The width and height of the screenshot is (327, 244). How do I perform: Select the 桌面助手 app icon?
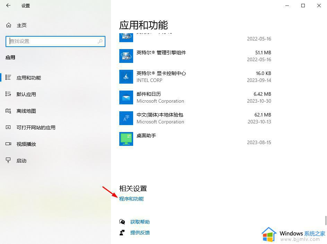[x=126, y=139]
